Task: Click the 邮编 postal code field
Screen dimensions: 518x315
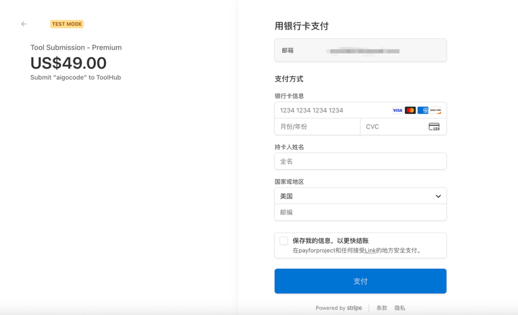Action: (x=360, y=212)
